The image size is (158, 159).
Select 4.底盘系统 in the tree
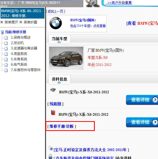19,54
